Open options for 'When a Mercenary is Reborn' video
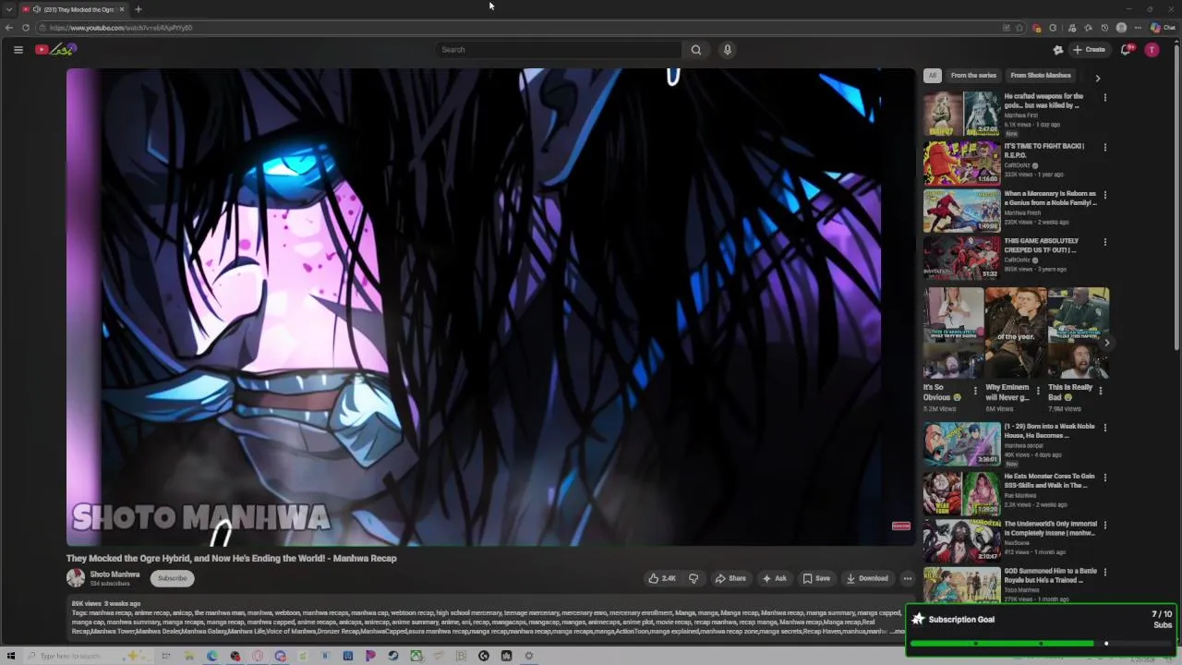1182x665 pixels. pos(1104,195)
